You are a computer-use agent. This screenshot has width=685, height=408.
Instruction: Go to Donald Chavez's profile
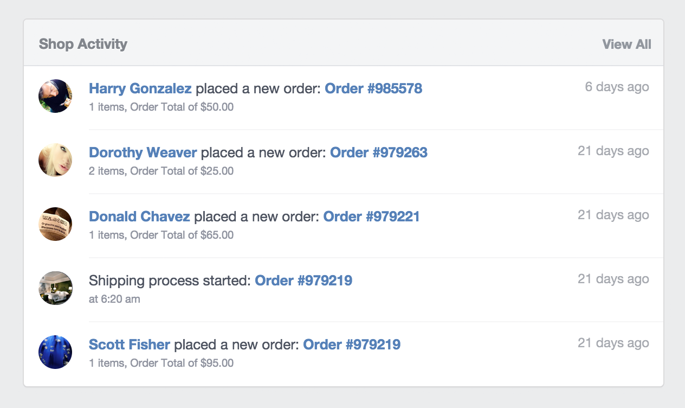click(x=139, y=216)
